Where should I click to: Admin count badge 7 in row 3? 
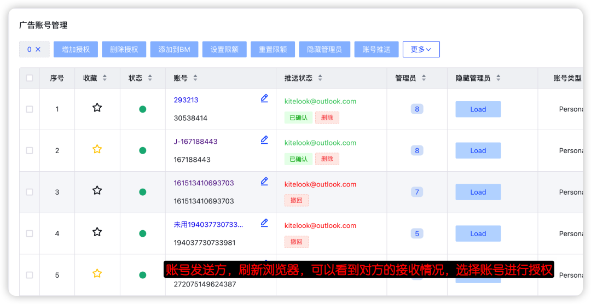[x=417, y=192]
